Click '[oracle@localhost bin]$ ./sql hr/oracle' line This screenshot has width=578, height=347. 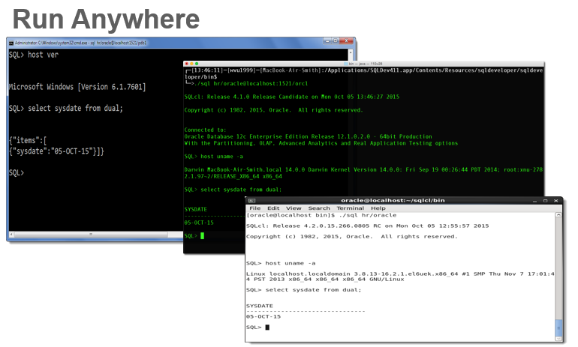(321, 215)
